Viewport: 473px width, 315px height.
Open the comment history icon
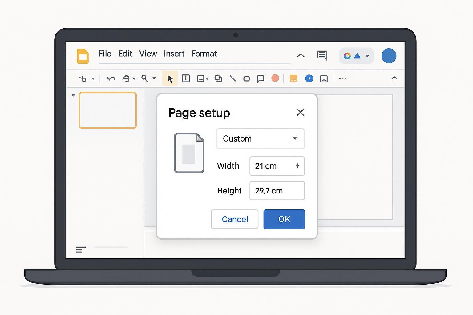(x=322, y=56)
